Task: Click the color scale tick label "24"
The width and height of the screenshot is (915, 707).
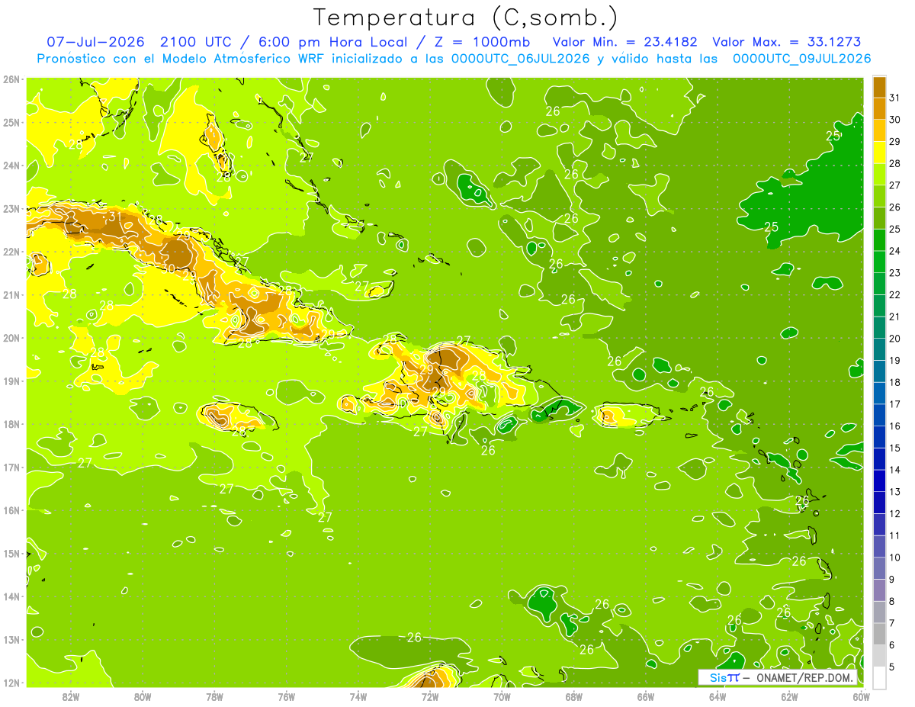Action: pyautogui.click(x=894, y=251)
